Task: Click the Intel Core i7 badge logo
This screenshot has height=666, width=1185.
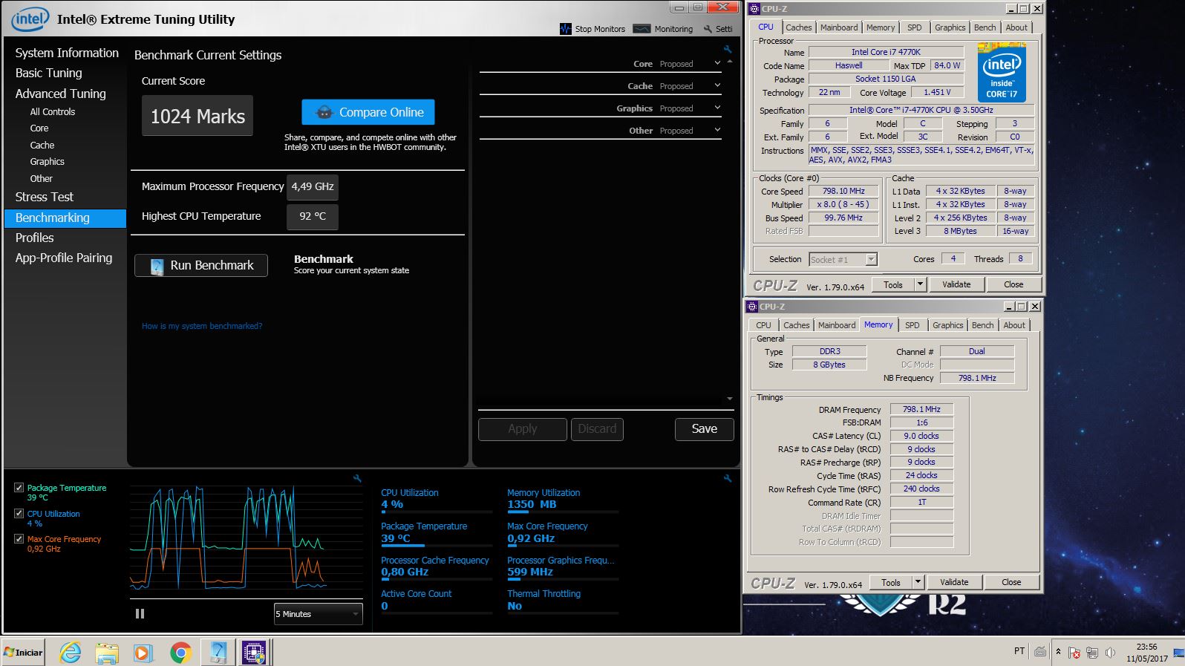Action: 1002,73
